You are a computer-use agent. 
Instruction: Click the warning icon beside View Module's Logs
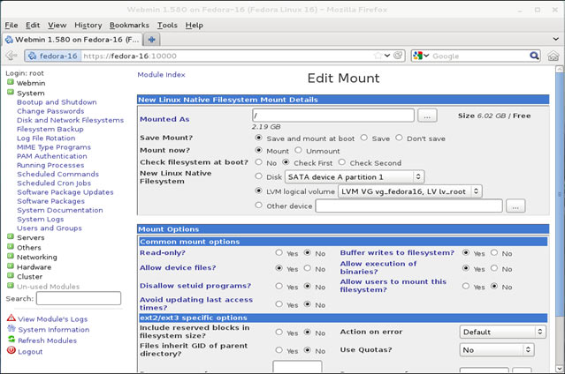click(x=11, y=318)
